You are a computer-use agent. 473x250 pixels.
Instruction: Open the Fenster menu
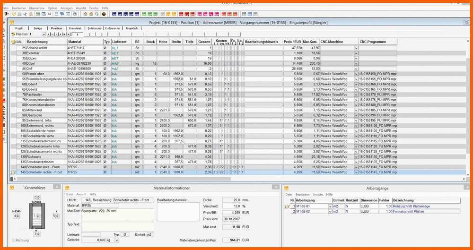click(x=94, y=8)
